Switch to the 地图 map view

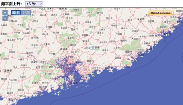(16, 13)
